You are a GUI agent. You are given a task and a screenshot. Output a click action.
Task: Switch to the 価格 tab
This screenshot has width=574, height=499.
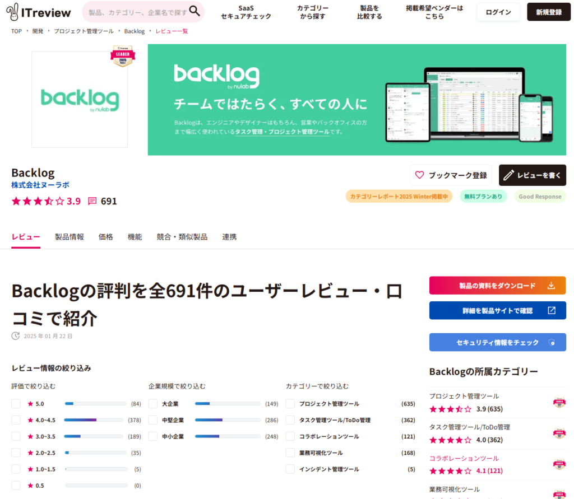click(105, 237)
